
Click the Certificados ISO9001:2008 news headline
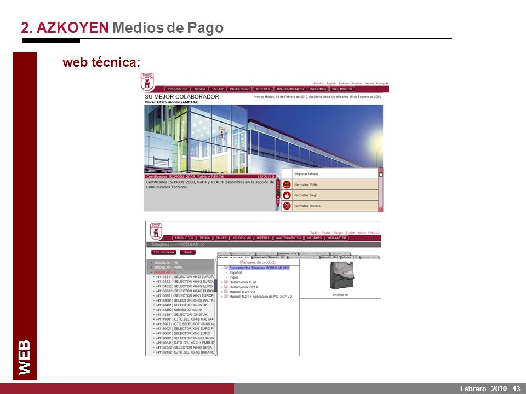(x=185, y=177)
